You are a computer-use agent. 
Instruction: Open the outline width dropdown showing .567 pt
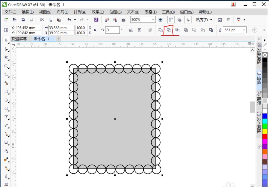click(243, 30)
